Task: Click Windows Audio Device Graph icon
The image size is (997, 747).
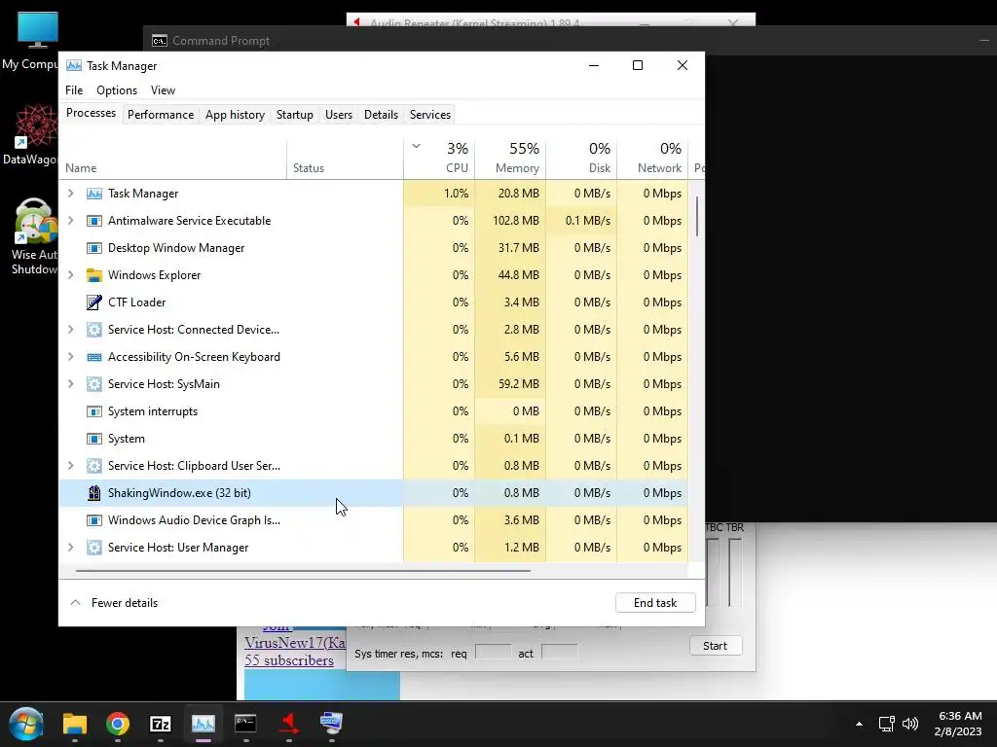Action: (94, 520)
